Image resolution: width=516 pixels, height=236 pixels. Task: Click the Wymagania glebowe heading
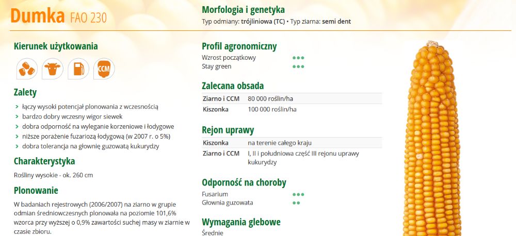click(241, 222)
